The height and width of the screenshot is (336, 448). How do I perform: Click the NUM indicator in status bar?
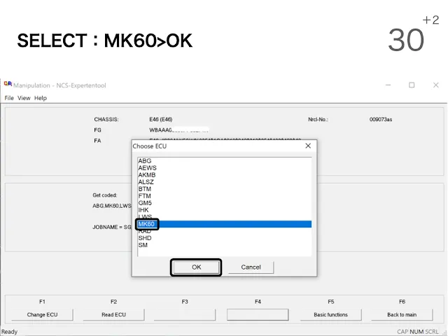pos(416,332)
